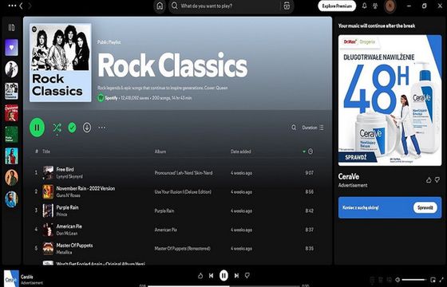Screen dimensions: 447x287
Task: Open the Home page icon
Action: point(160,6)
